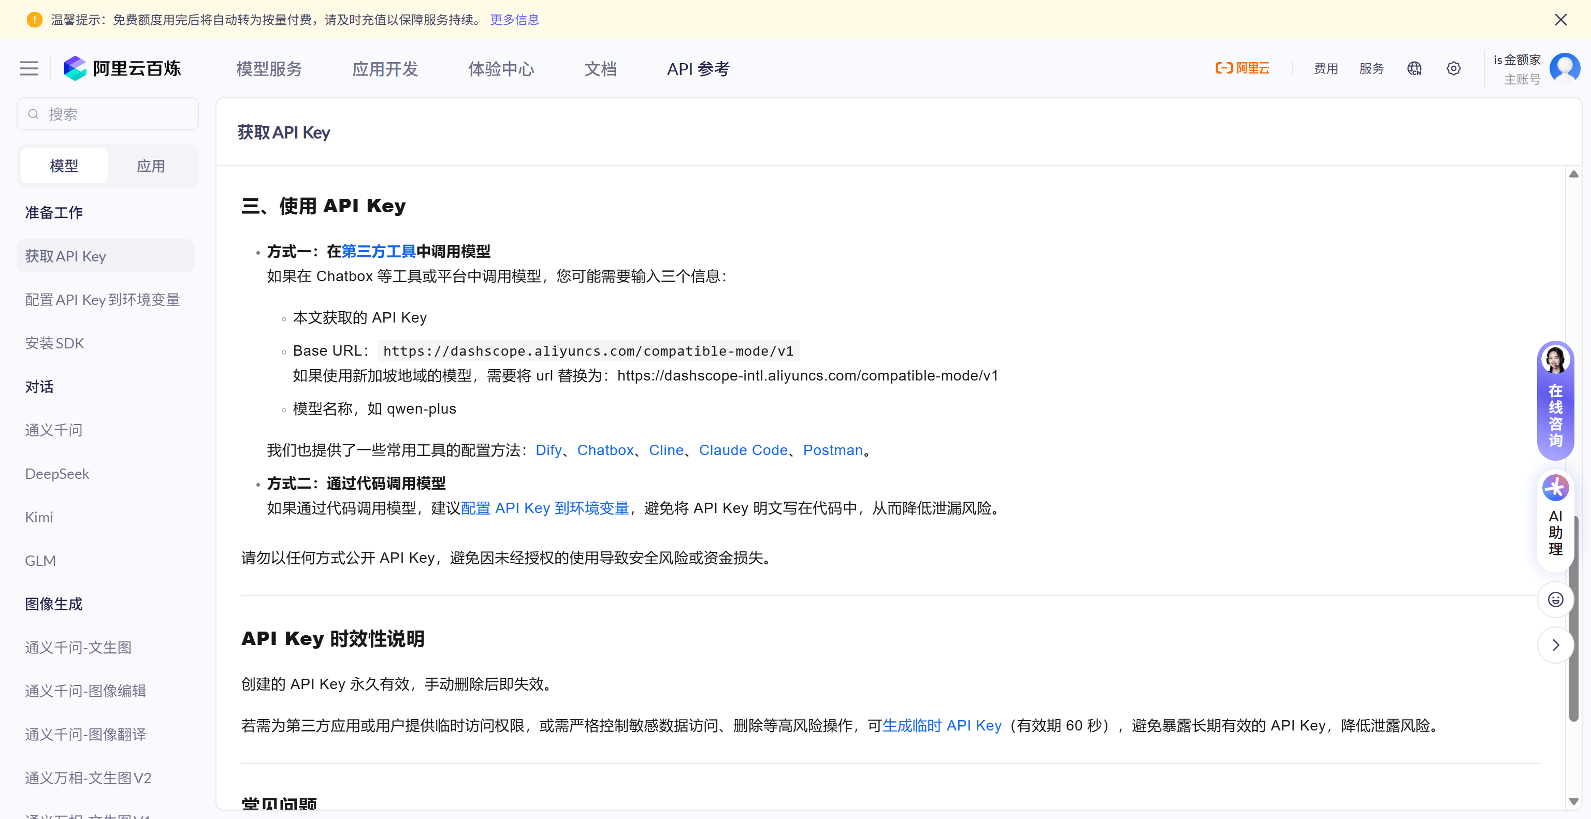Viewport: 1591px width, 819px height.
Task: Open the language globe icon
Action: coord(1414,68)
